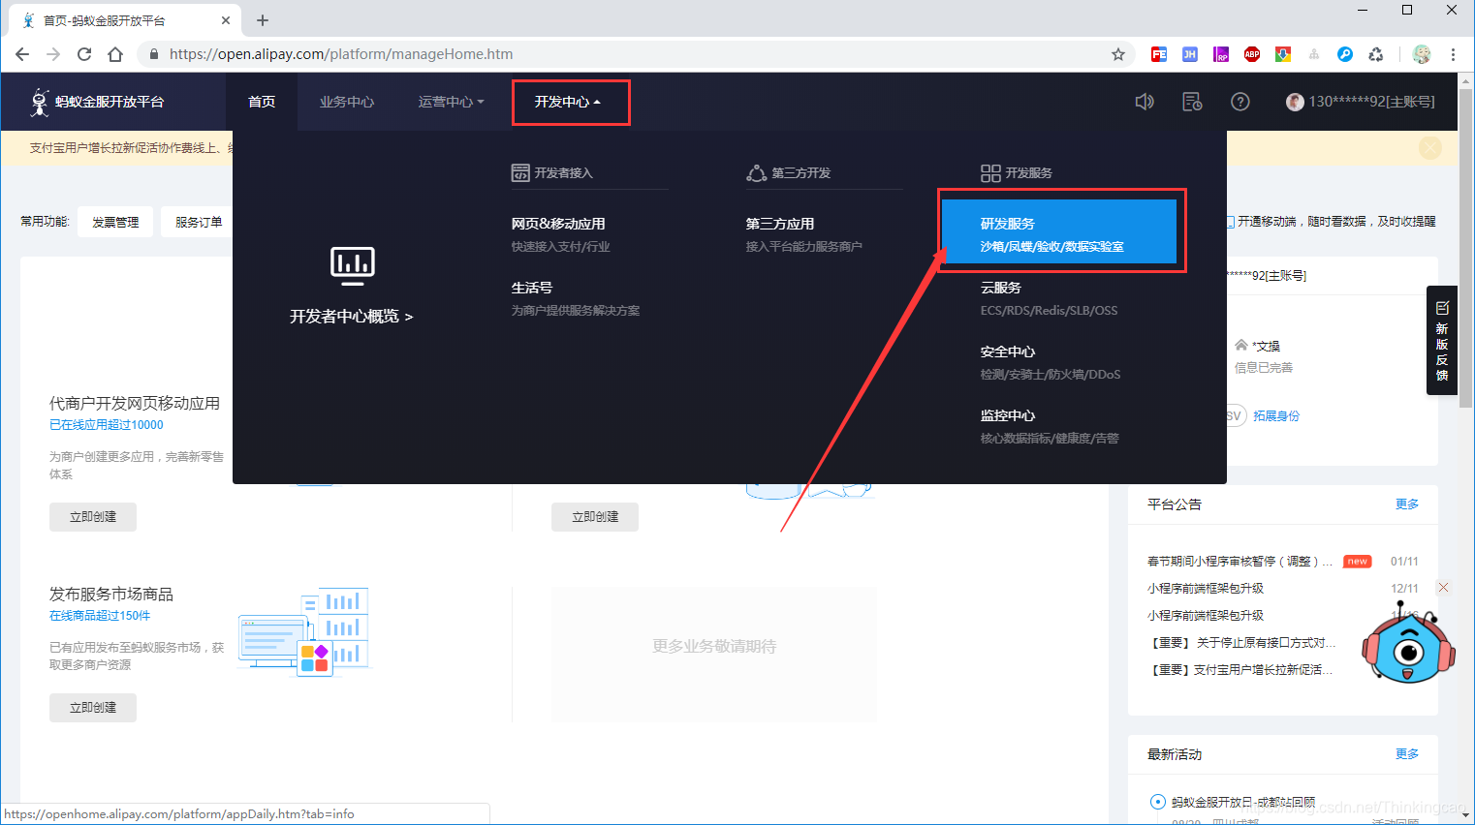This screenshot has height=825, width=1475.
Task: Open 已在线应用超过10000 link
Action: coord(107,425)
